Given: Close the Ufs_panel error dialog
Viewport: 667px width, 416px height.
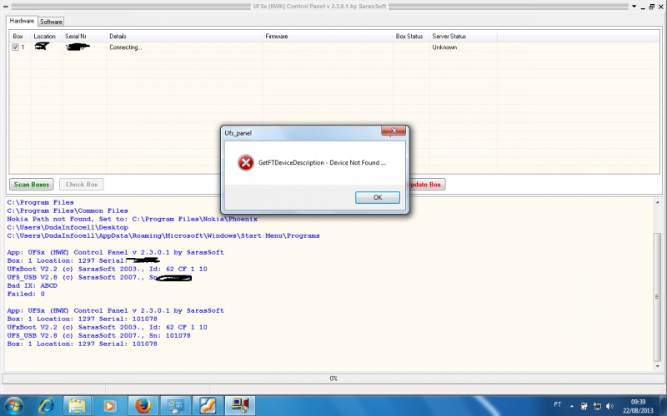Looking at the screenshot, I should tap(394, 131).
